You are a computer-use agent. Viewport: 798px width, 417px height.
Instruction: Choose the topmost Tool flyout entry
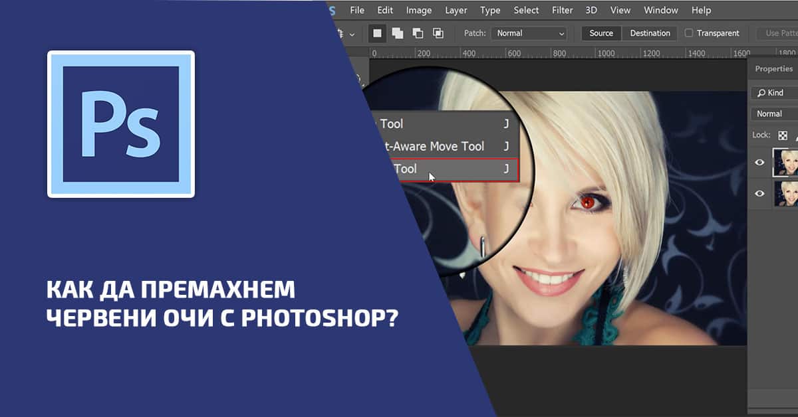441,124
